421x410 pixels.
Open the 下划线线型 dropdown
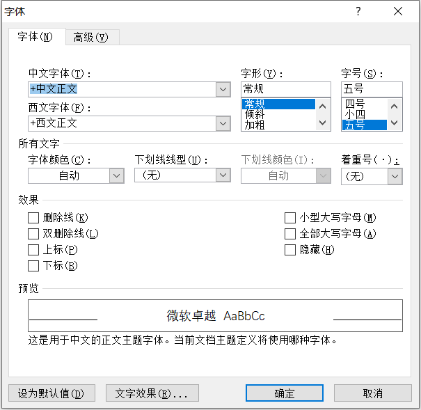(223, 175)
